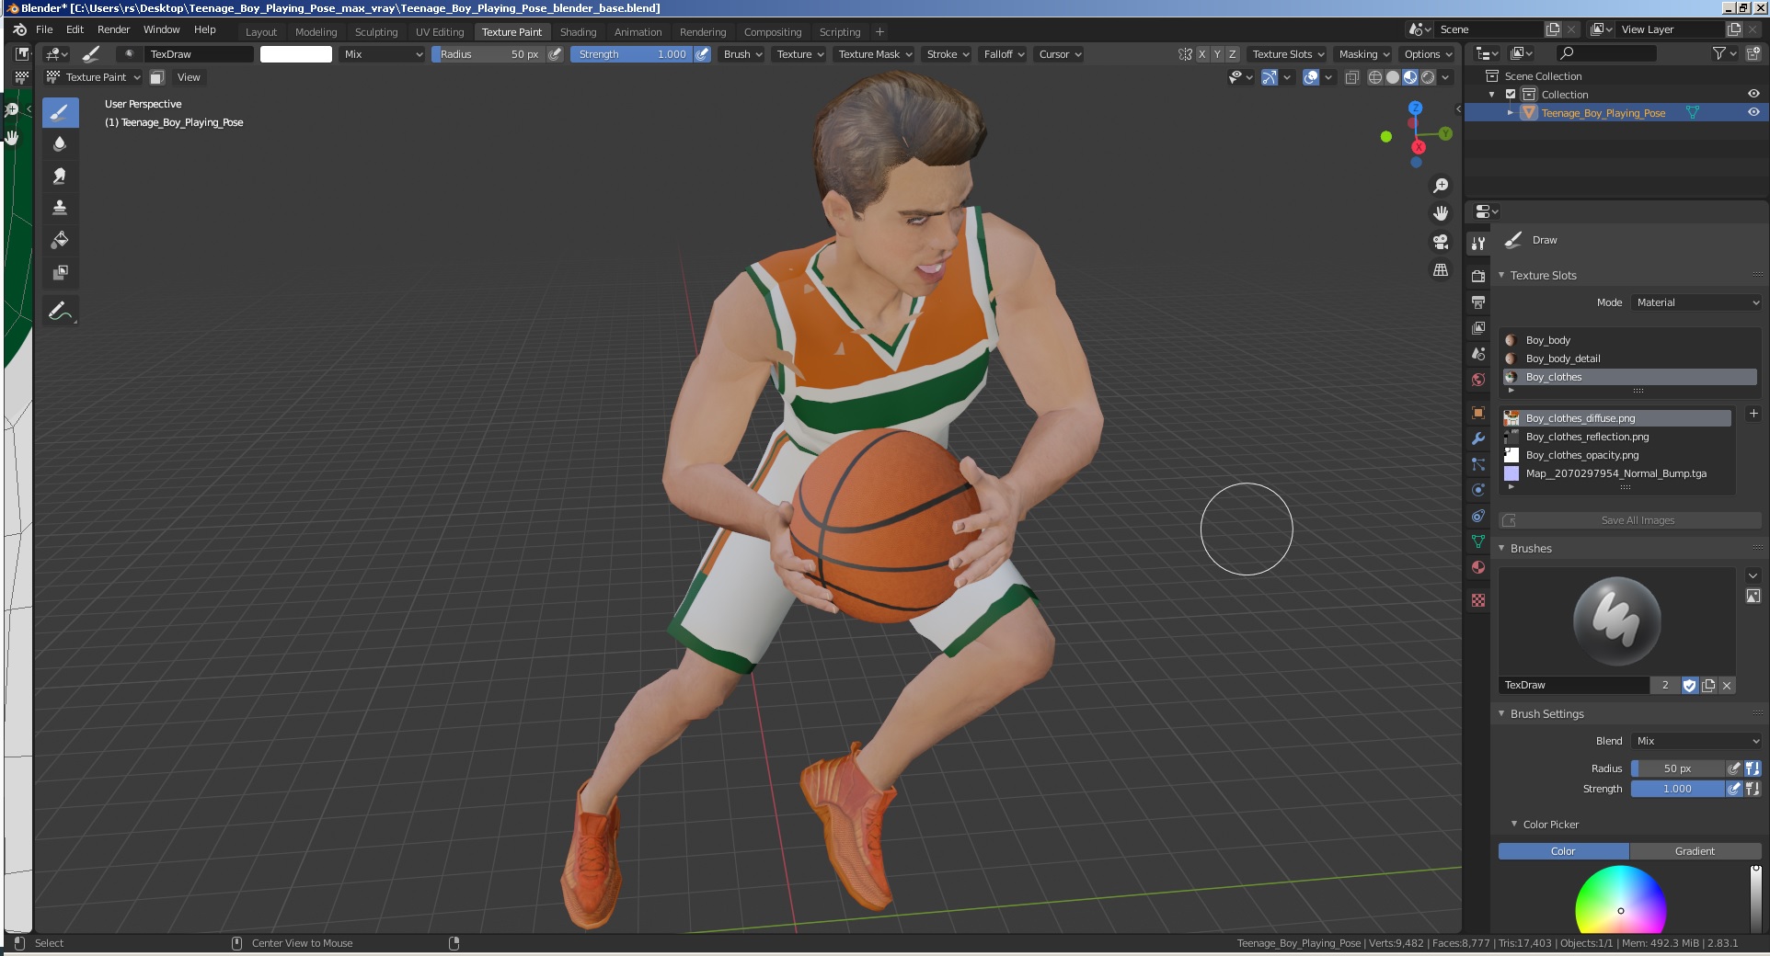1770x956 pixels.
Task: Open the Mode Material dropdown
Action: click(x=1697, y=302)
